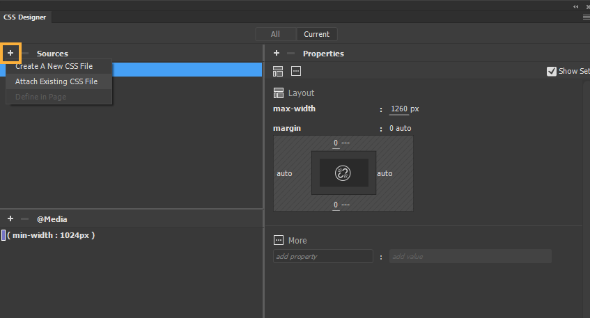Select the CSS Designer tab

(x=24, y=17)
